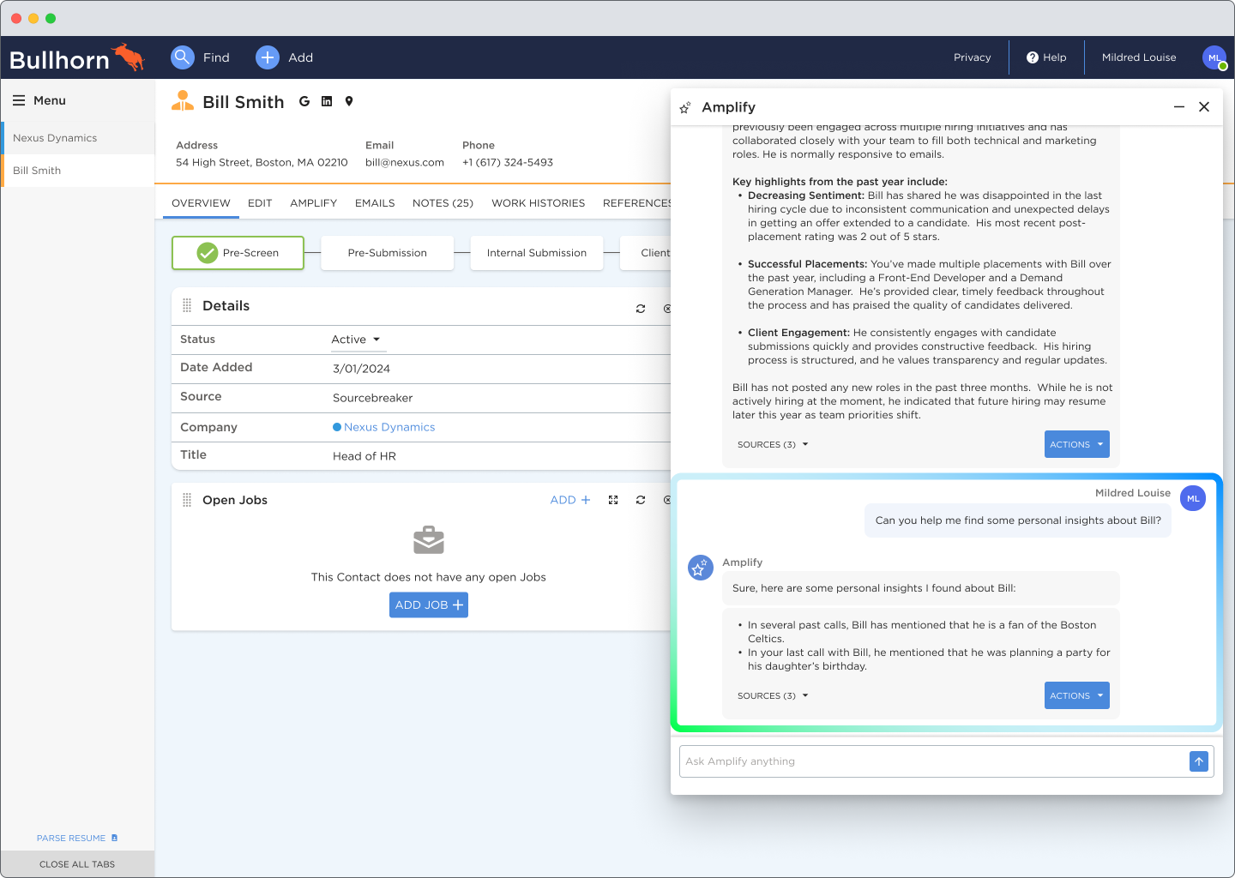Open the Active status dropdown
Image resolution: width=1235 pixels, height=878 pixels.
[357, 340]
